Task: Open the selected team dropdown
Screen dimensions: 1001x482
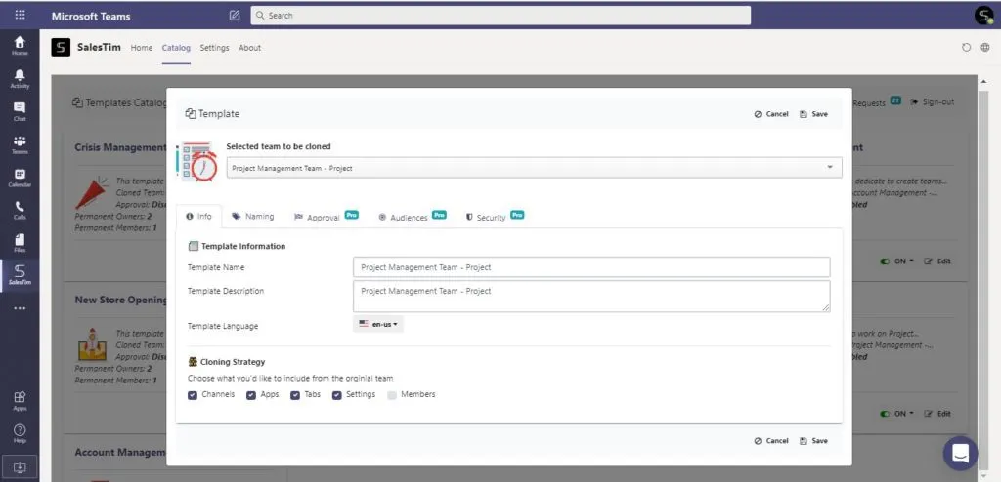Action: (x=534, y=168)
